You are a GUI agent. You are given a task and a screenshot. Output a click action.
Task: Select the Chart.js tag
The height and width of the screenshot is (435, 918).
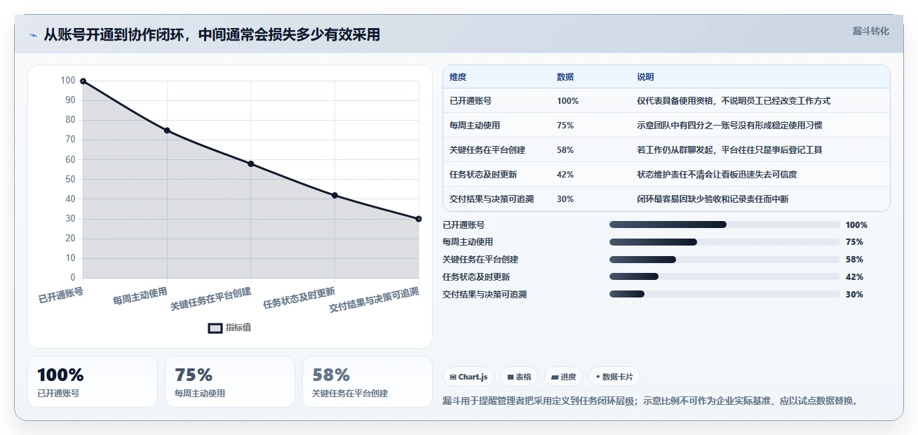tap(468, 377)
